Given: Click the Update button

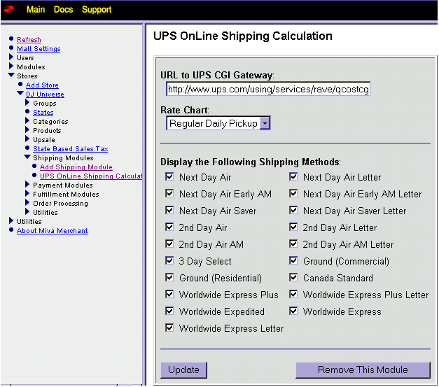Looking at the screenshot, I should pyautogui.click(x=184, y=370).
